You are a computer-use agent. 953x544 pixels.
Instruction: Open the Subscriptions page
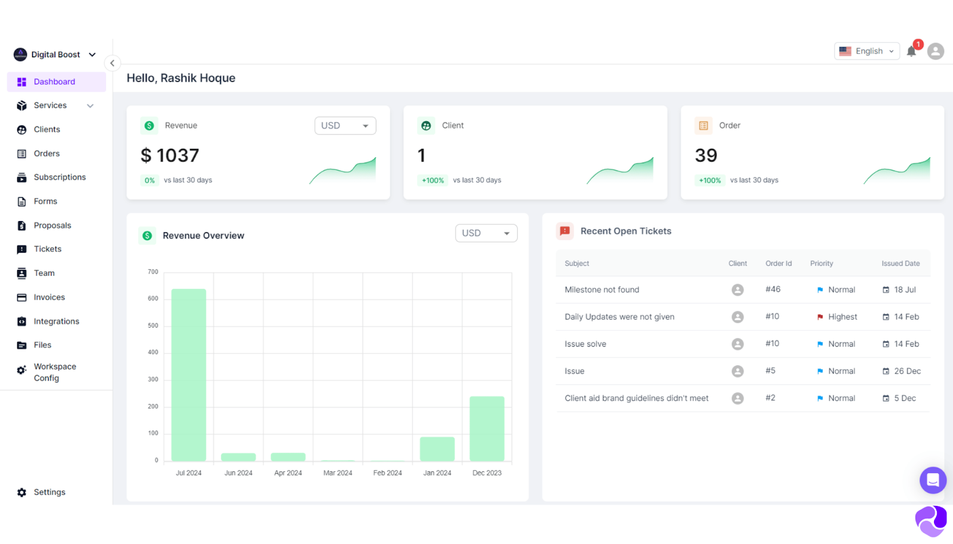(59, 177)
